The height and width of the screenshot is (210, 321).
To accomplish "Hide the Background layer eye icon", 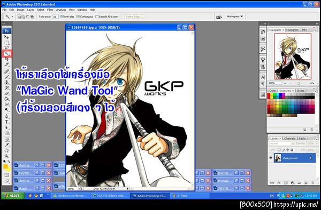I will pos(271,158).
